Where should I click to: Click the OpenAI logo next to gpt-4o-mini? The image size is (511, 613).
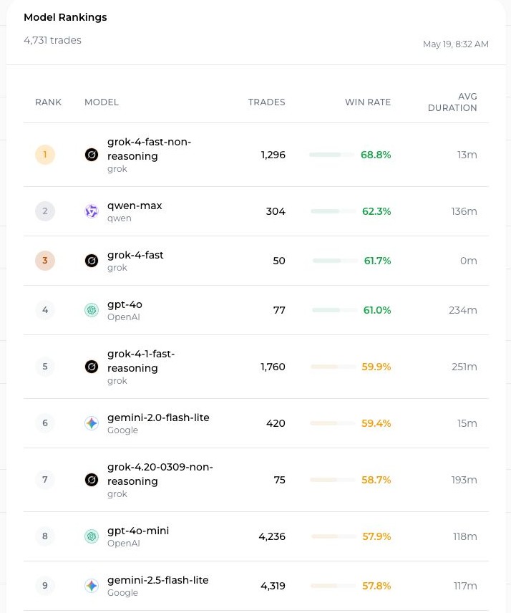click(92, 536)
